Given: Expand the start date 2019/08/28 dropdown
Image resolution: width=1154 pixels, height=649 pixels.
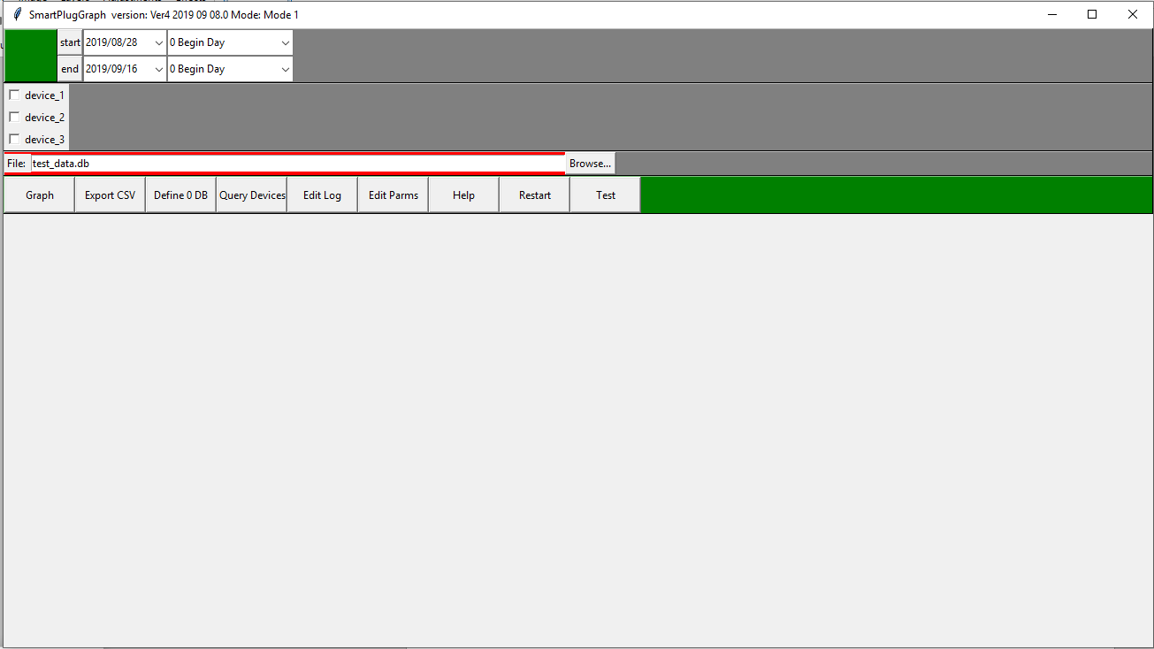Looking at the screenshot, I should (158, 42).
